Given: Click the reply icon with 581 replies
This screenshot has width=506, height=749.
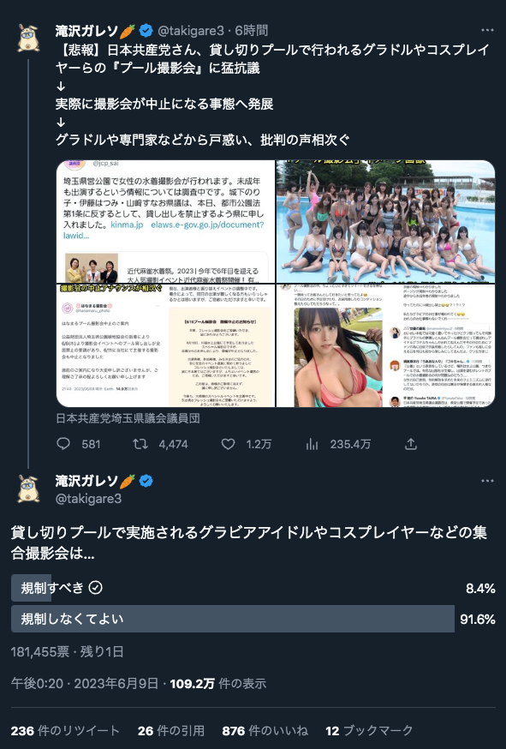Looking at the screenshot, I should (63, 444).
